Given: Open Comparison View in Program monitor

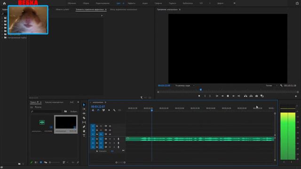Looking at the screenshot, I should (x=262, y=96).
